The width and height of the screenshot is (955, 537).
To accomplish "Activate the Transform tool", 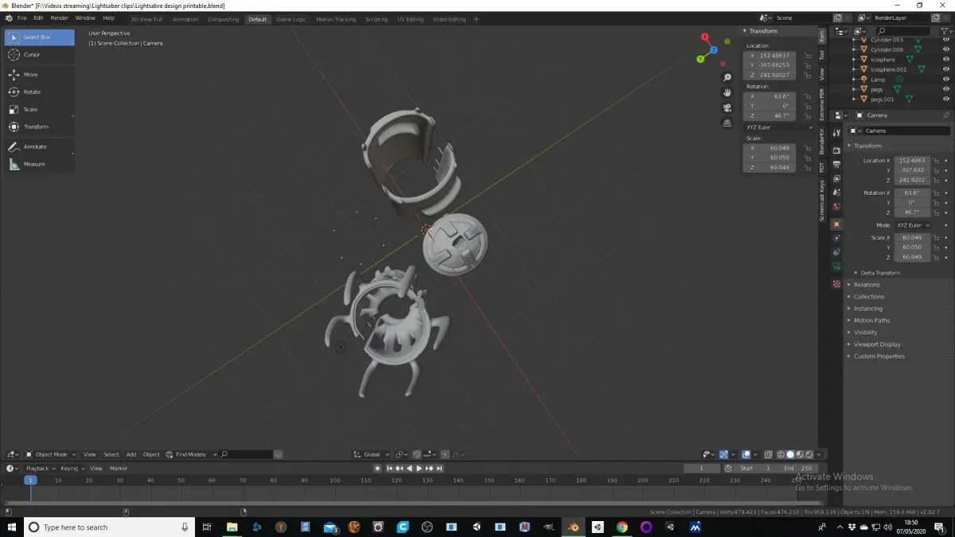I will [x=40, y=126].
